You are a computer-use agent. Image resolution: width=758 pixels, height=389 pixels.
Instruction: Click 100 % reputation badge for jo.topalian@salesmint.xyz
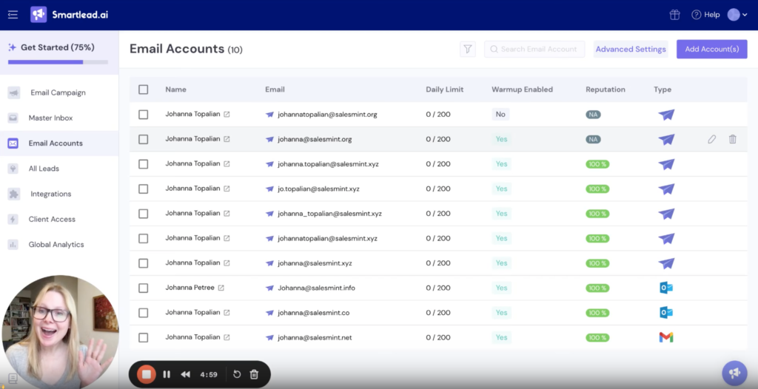[x=597, y=189]
